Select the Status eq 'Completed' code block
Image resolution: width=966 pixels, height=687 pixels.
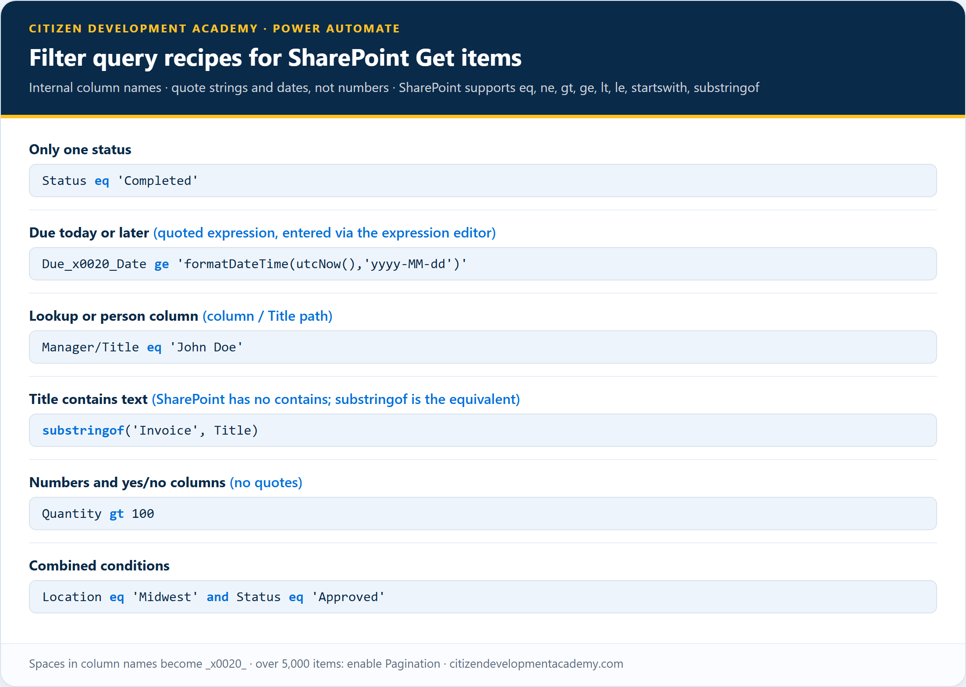coord(483,181)
